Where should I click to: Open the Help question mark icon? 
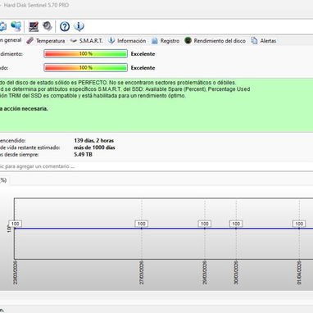(65, 26)
